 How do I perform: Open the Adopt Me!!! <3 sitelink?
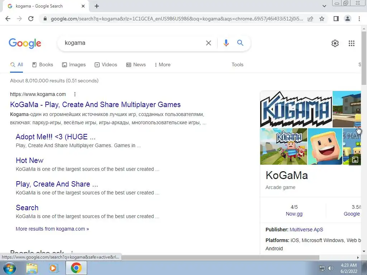tap(56, 137)
